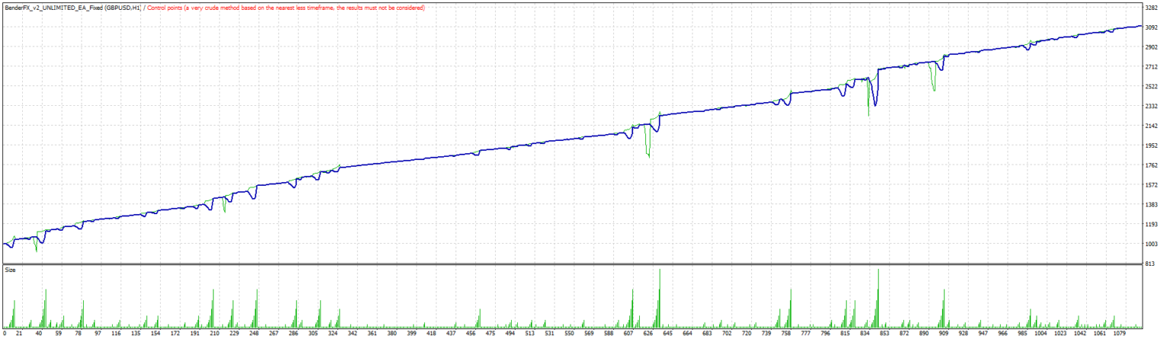
Task: Select trade number 1079 on horizontal axis
Action: (x=1120, y=333)
